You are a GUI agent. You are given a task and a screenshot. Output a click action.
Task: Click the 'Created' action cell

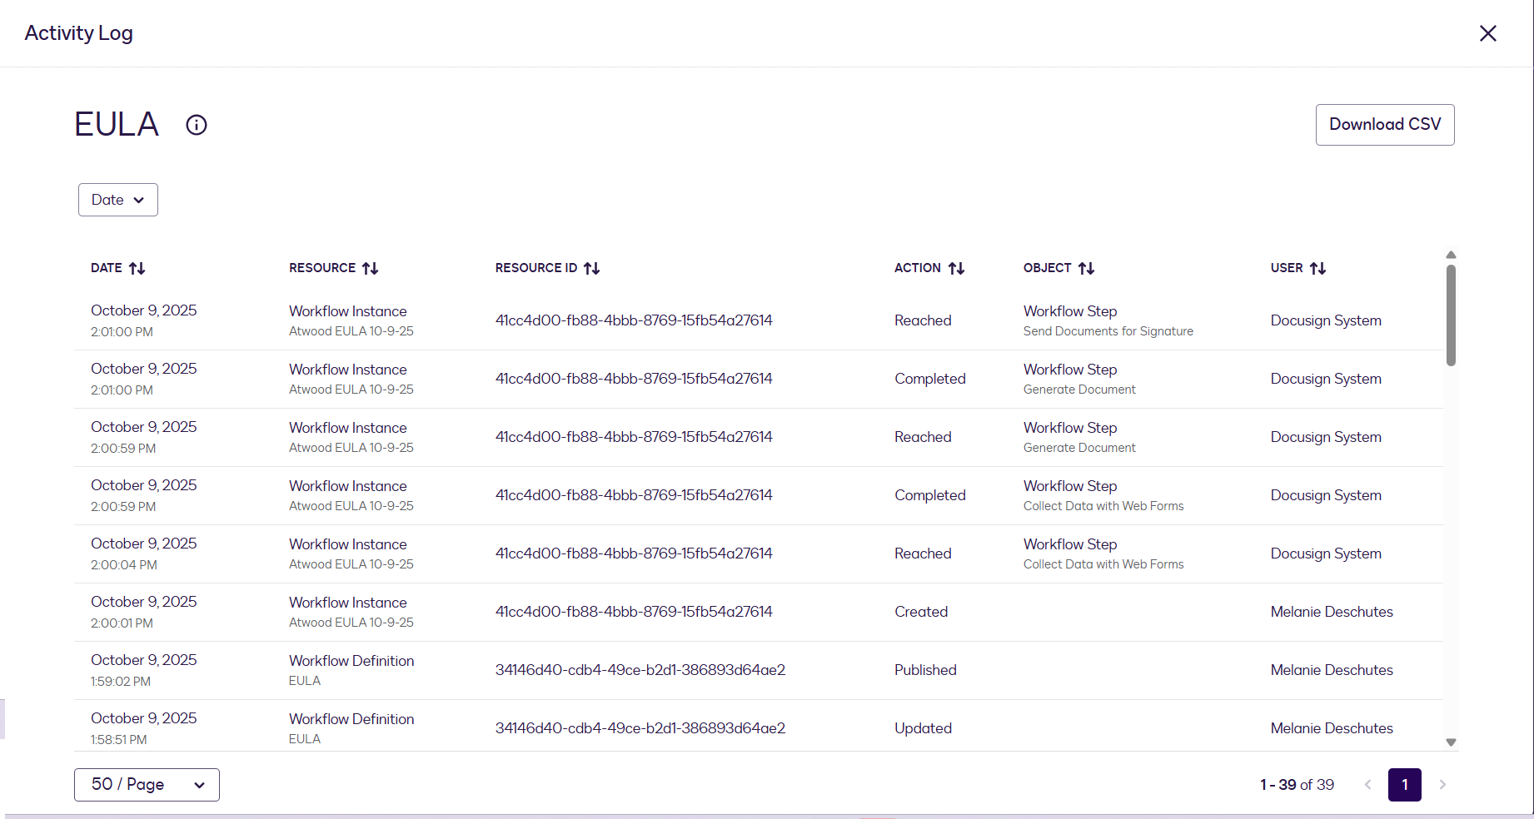921,612
